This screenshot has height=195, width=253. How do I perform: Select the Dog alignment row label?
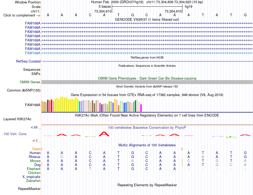point(37,165)
